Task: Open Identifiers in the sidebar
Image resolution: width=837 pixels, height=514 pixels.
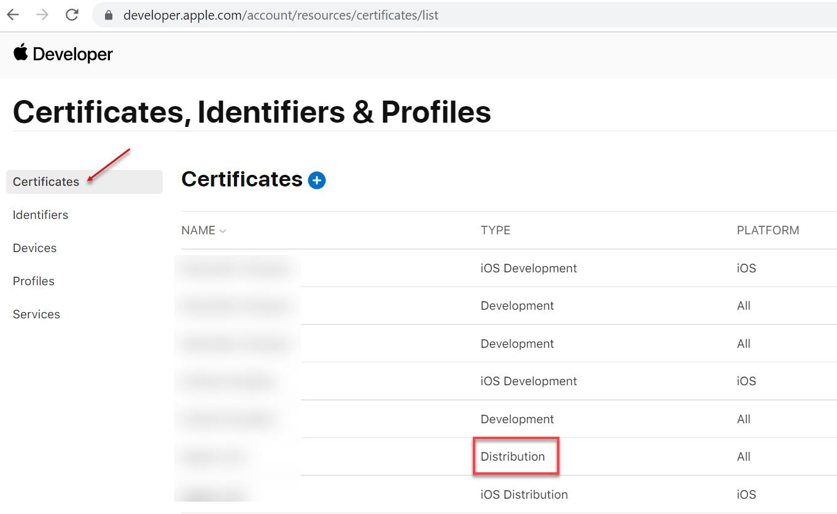Action: point(41,215)
